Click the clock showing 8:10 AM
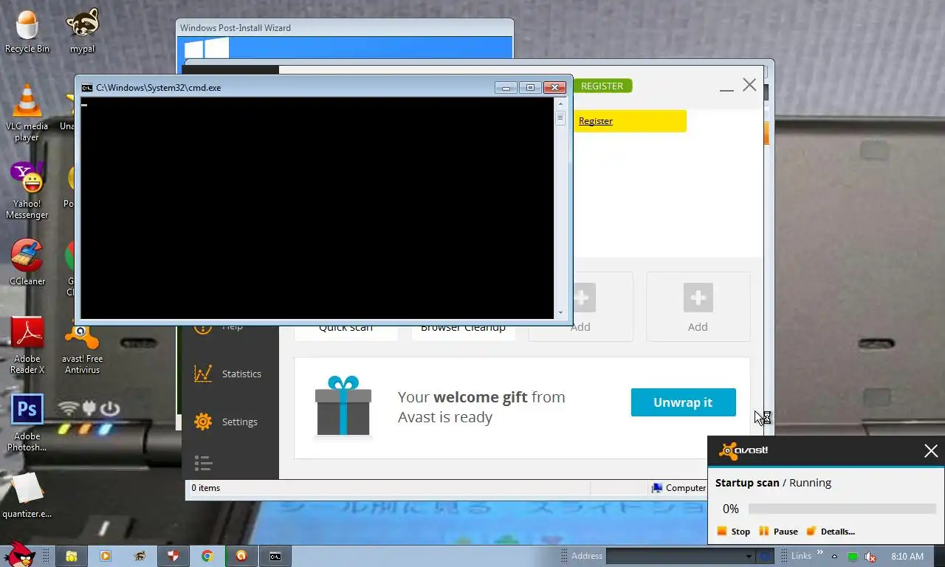Viewport: 945px width, 567px height. pos(907,557)
